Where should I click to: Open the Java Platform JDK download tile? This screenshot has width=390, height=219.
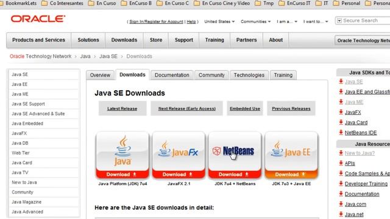[x=122, y=155]
